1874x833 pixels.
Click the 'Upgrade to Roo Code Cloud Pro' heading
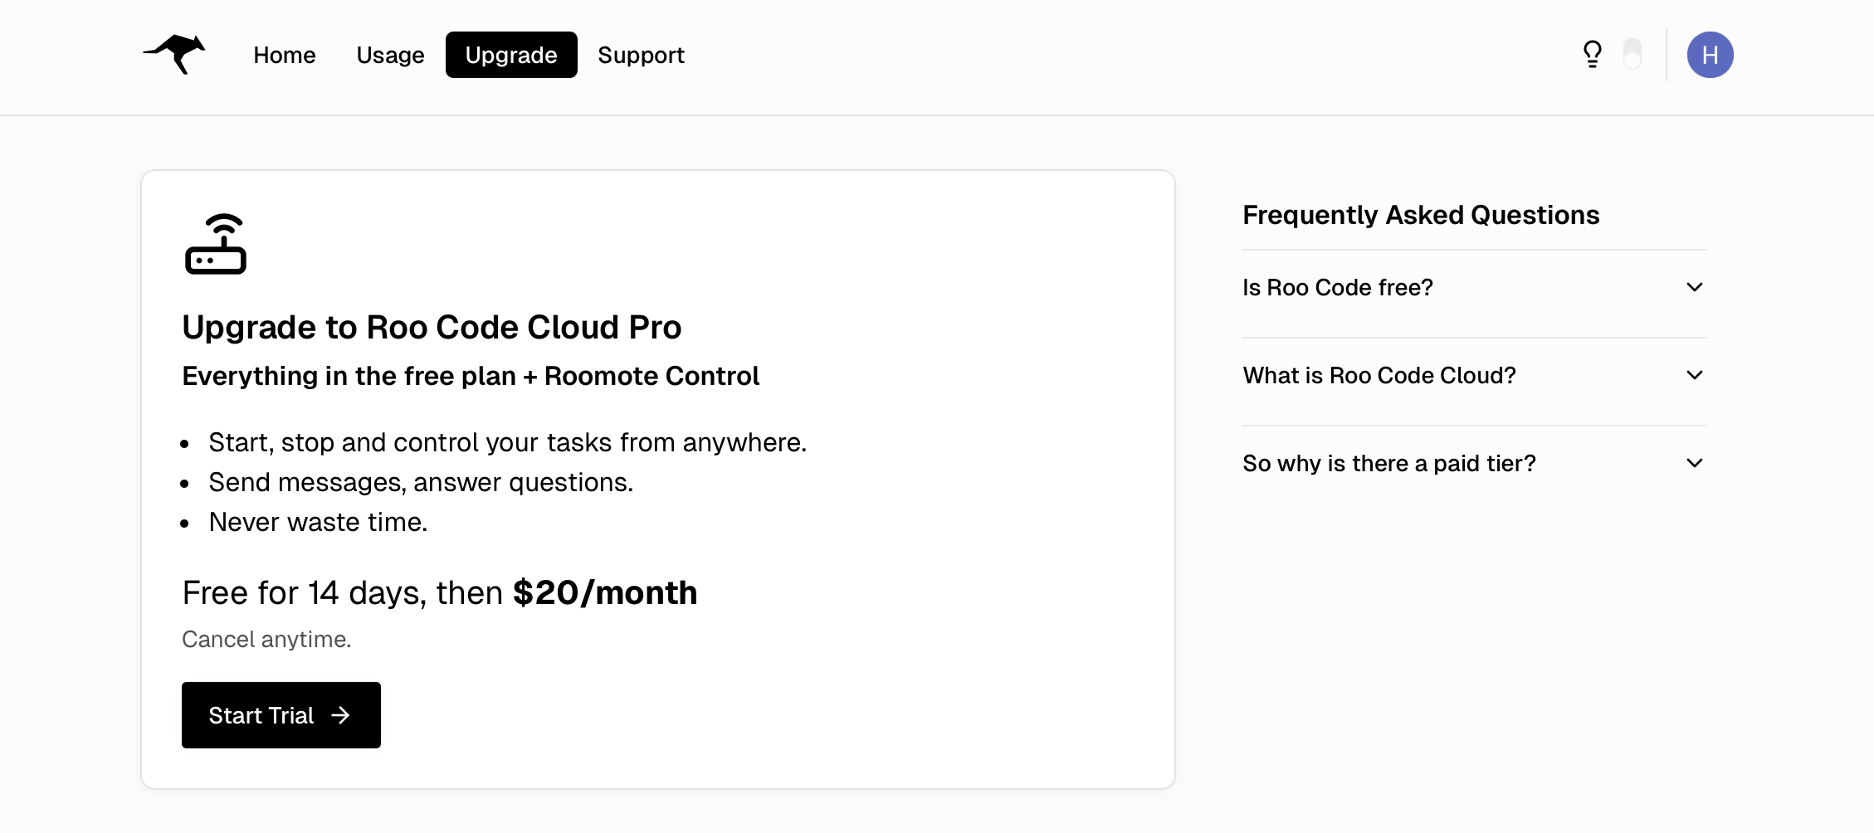(x=431, y=327)
